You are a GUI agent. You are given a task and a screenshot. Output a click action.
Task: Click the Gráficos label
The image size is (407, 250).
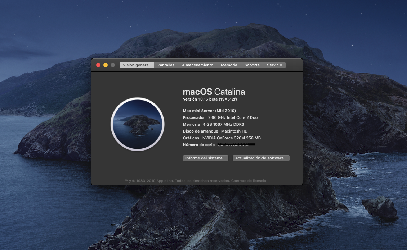[x=191, y=138]
